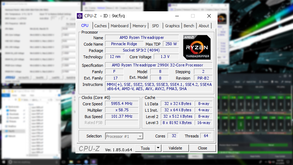Open the About tab
Screen dimensions: 293x165
click(204, 26)
